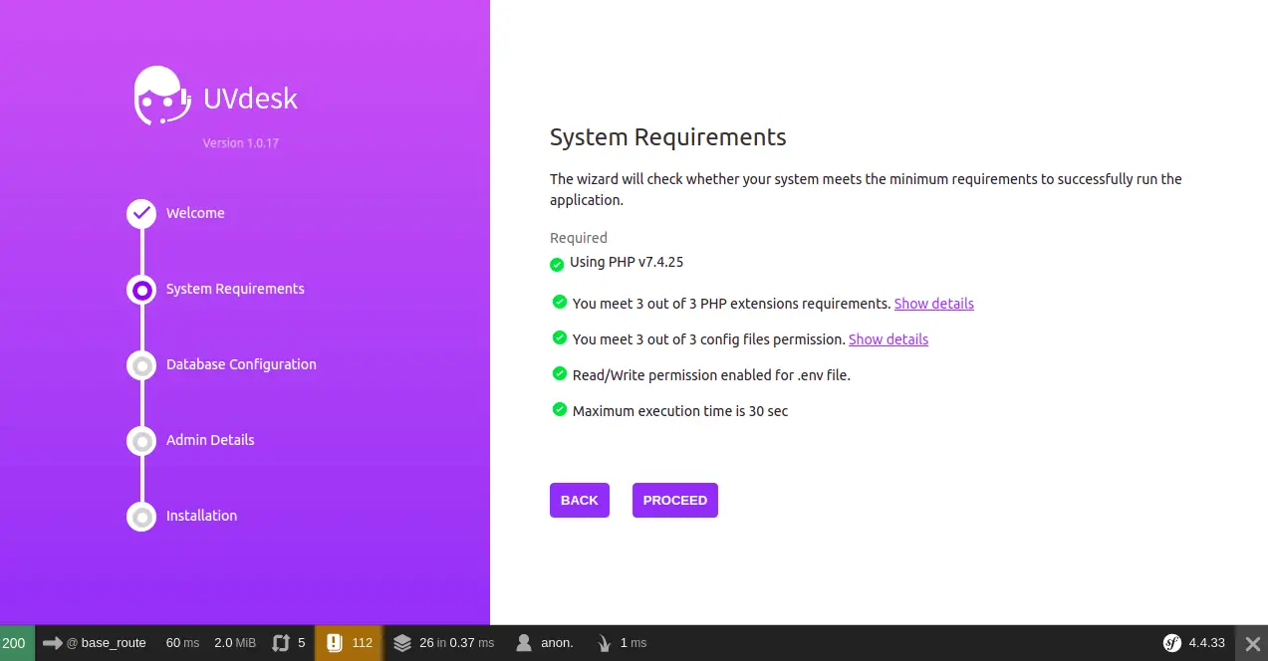This screenshot has height=661, width=1268.
Task: Click green check icon beside config files permission
Action: click(560, 337)
